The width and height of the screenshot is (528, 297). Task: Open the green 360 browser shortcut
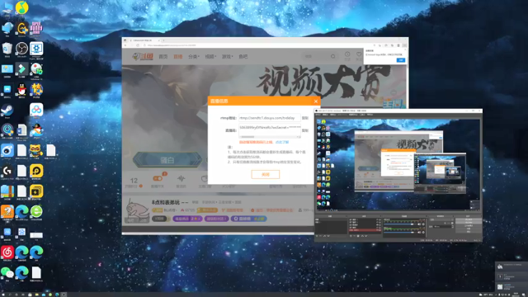36,211
